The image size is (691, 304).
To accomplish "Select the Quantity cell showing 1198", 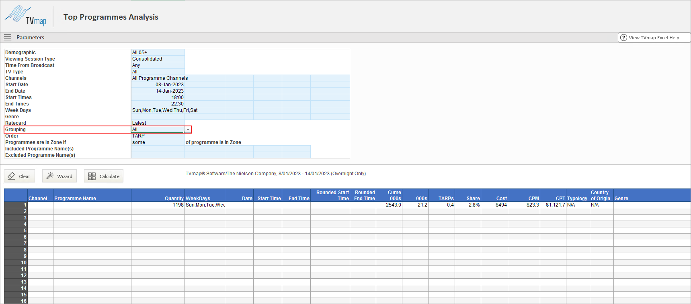I will [158, 205].
